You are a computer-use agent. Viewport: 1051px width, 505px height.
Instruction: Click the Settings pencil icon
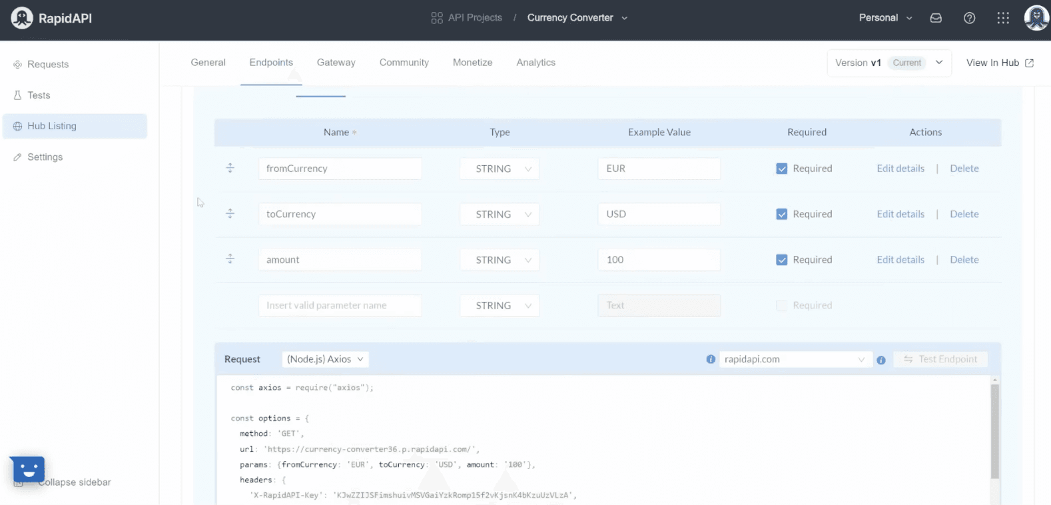click(x=17, y=157)
